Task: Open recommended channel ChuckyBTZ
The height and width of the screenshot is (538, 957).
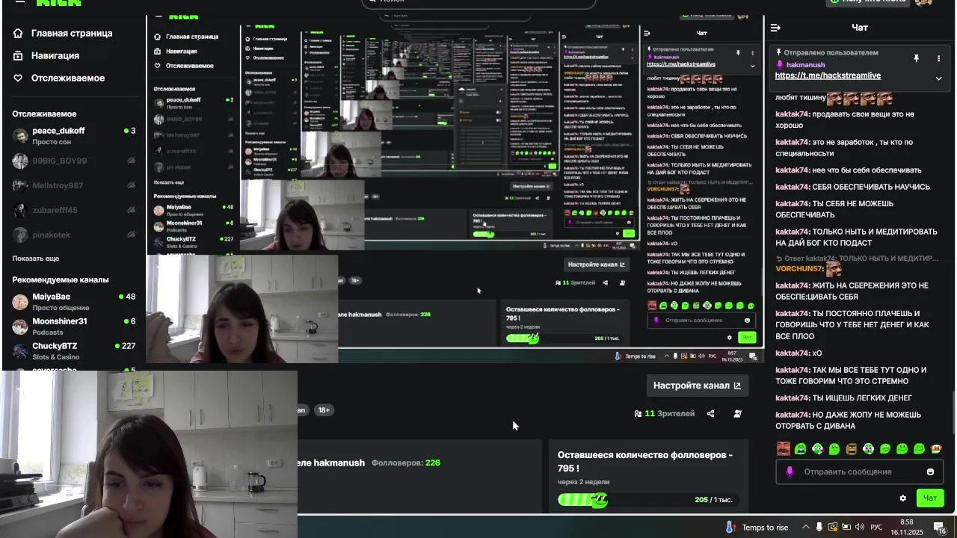Action: 73,351
